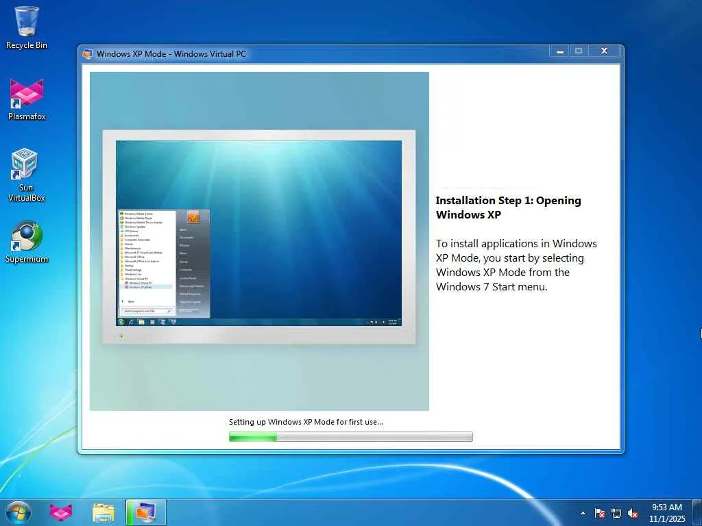Click the Show desktop strip beside the clock
702x526 pixels.
(x=697, y=512)
